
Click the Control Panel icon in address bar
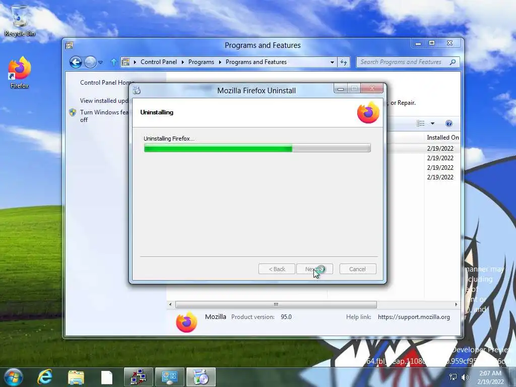pos(125,62)
